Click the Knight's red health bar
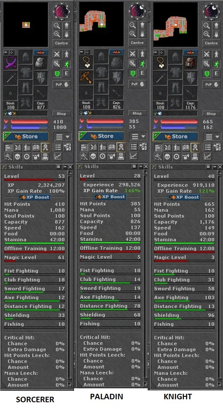The height and width of the screenshot is (409, 223). [179, 122]
